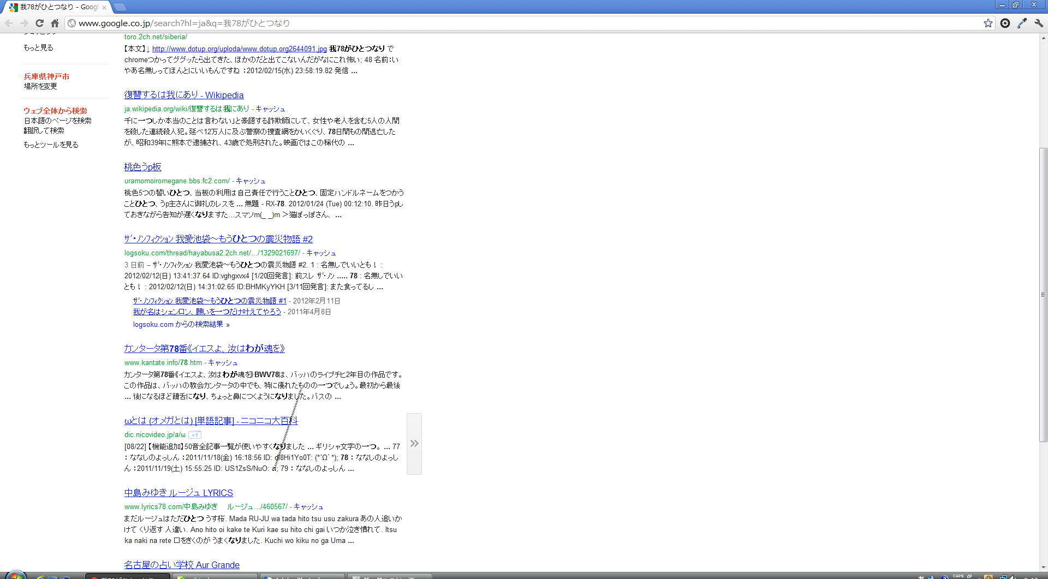The image size is (1048, 579).
Task: Open the www.dotup.org jpg link
Action: click(x=240, y=49)
